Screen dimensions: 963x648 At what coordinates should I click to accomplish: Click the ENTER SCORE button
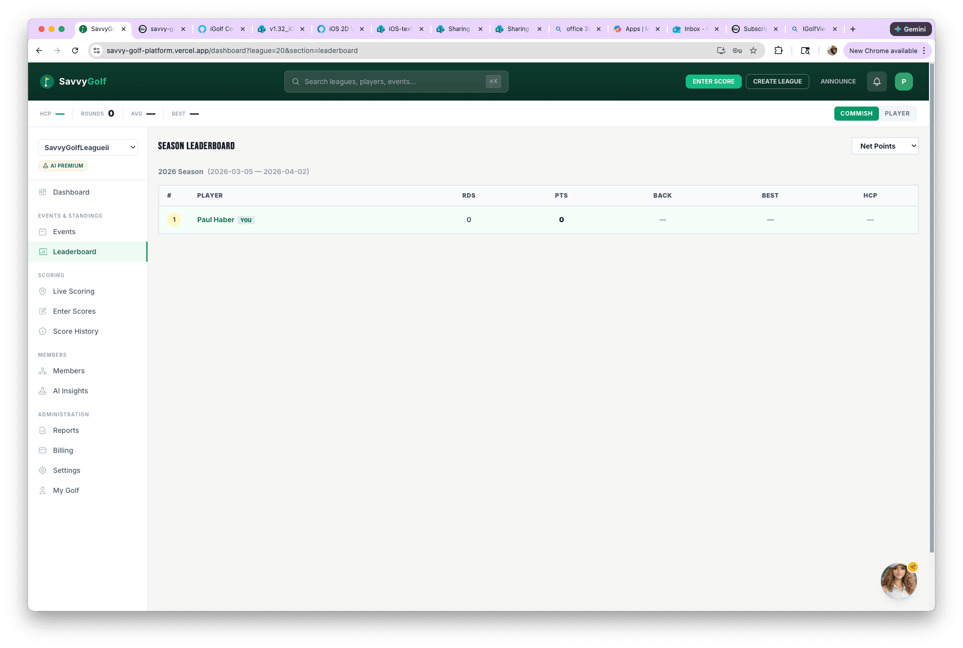coord(713,81)
